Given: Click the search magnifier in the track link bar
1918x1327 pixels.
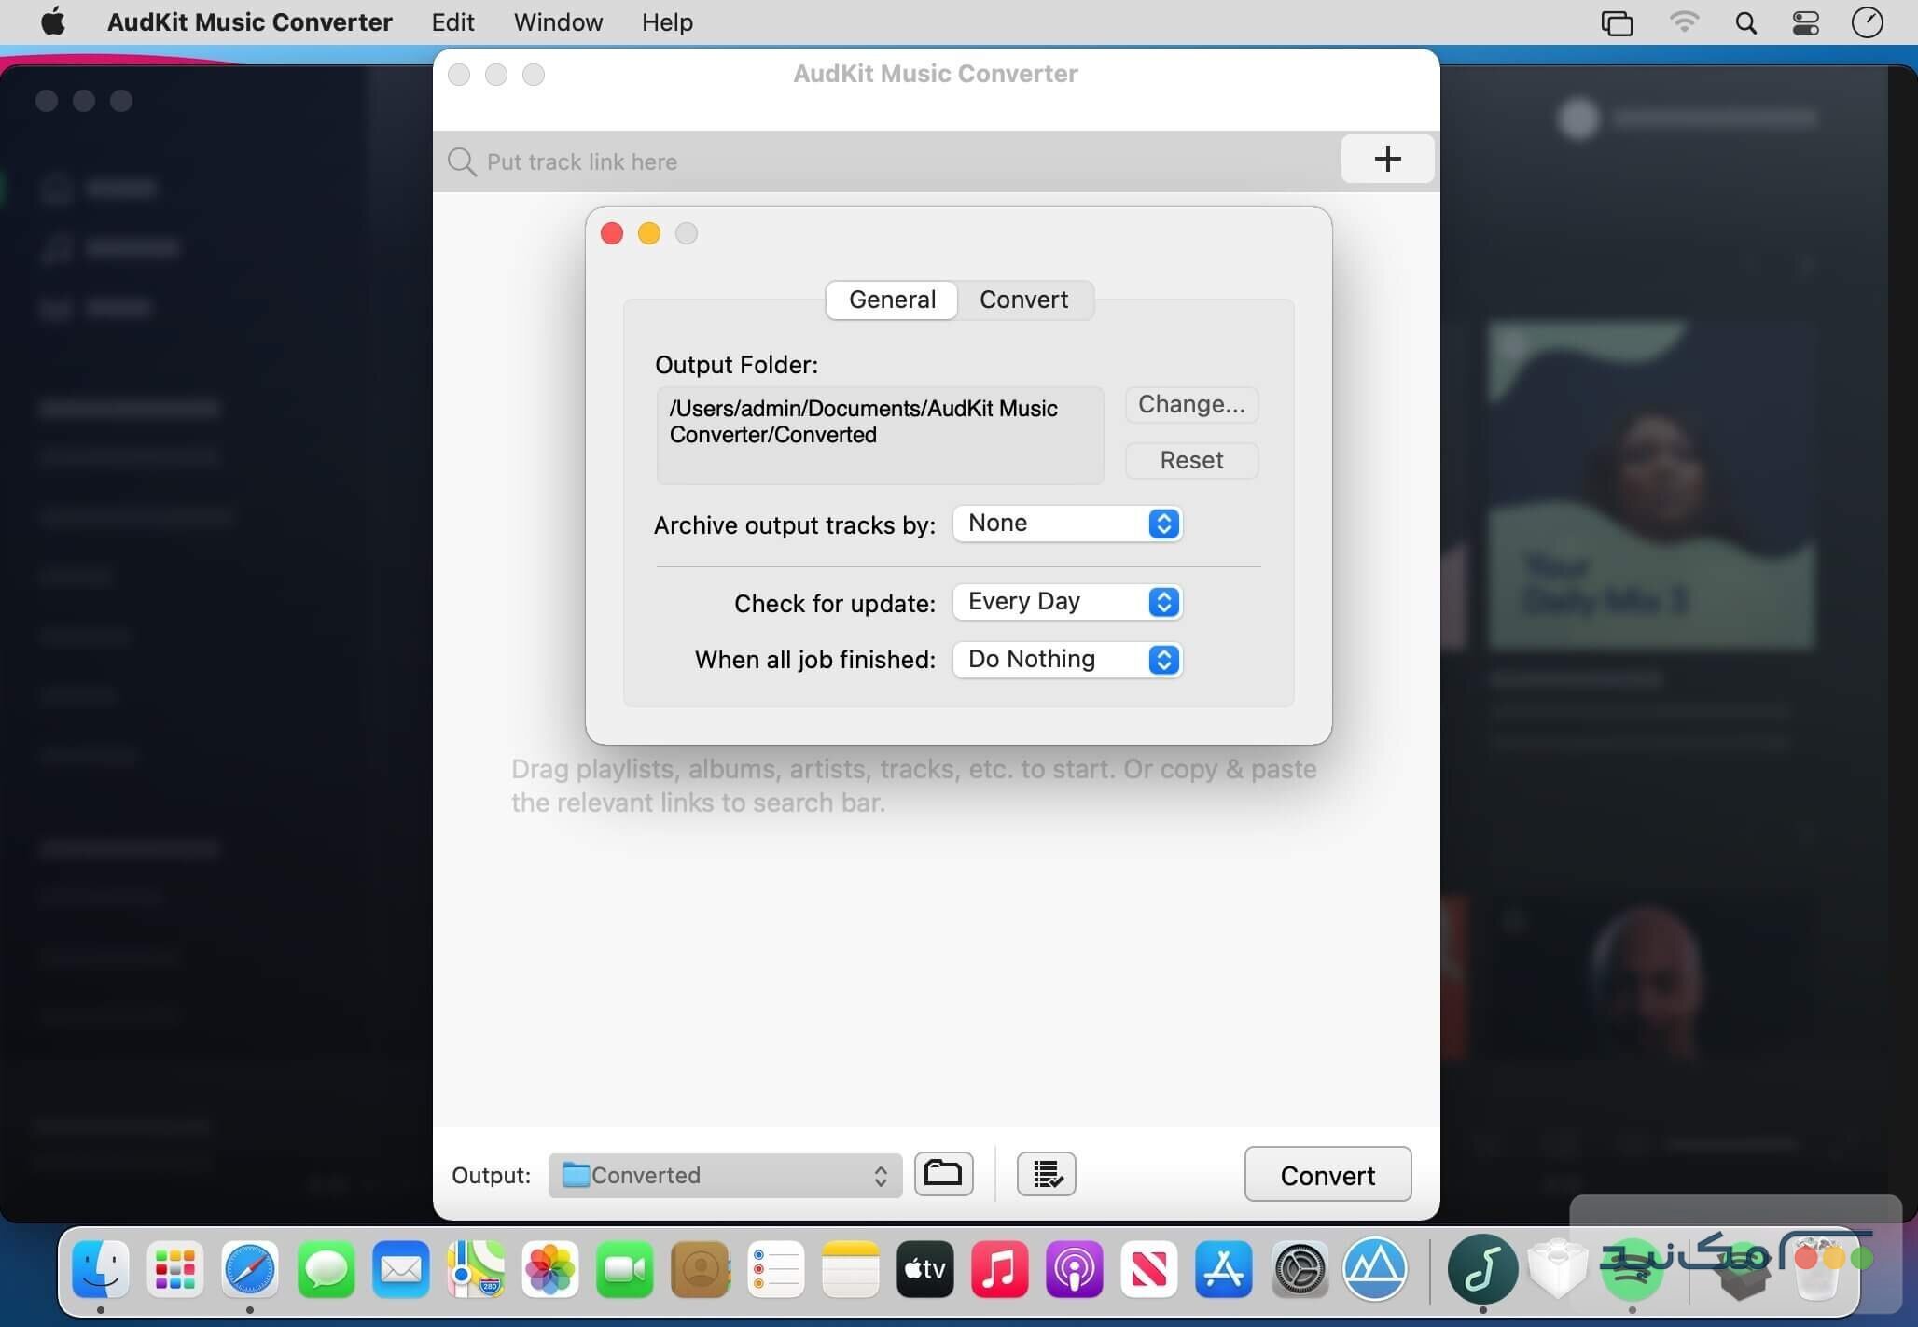Looking at the screenshot, I should [462, 161].
